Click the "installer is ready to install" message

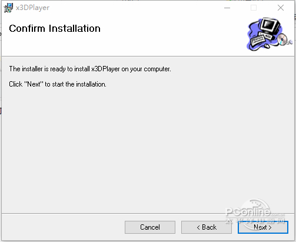[x=90, y=69]
